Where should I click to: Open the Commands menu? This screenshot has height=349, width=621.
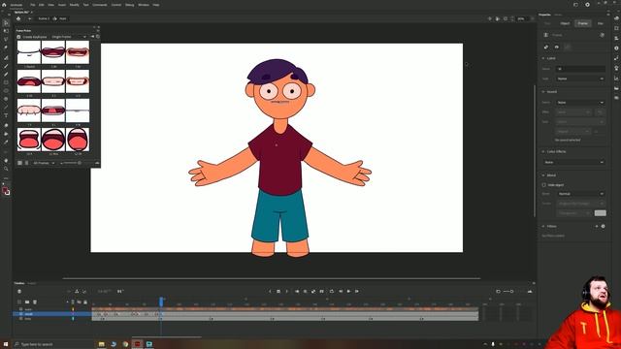(99, 5)
